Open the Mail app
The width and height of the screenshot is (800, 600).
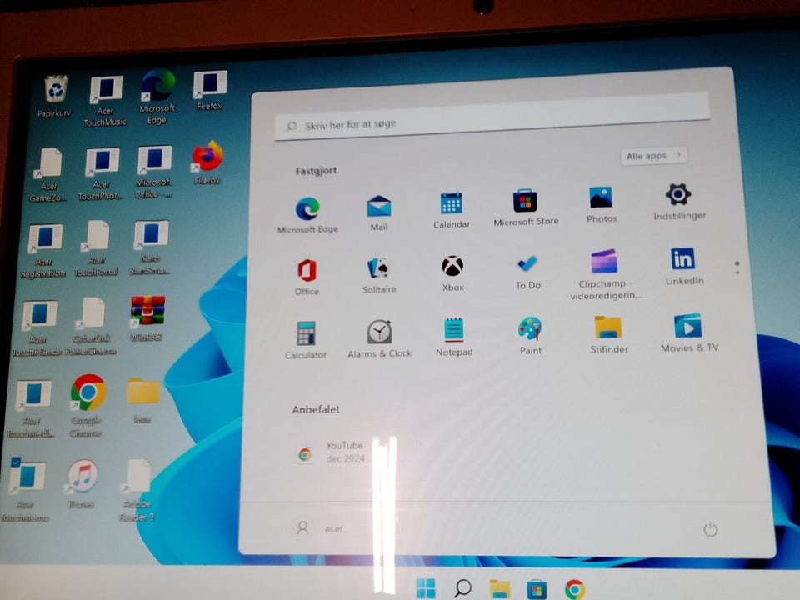378,212
